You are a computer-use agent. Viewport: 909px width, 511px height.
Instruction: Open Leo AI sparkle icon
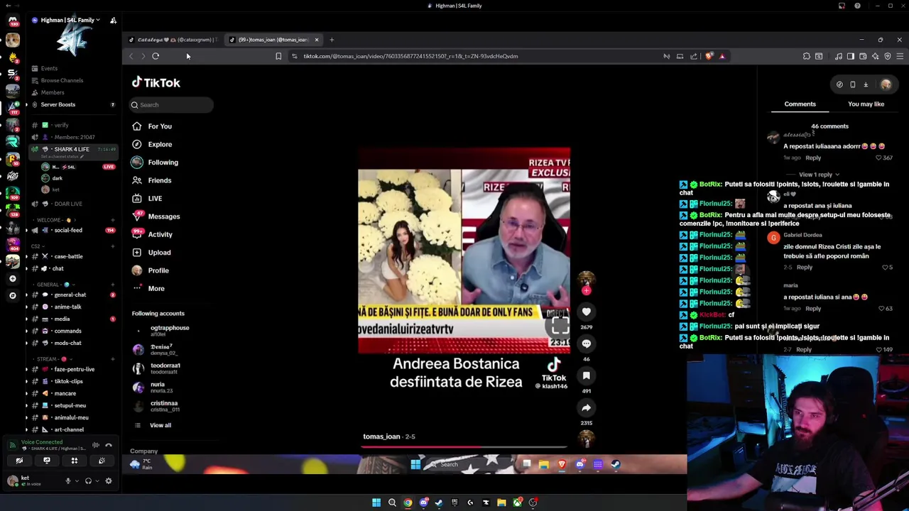click(875, 56)
